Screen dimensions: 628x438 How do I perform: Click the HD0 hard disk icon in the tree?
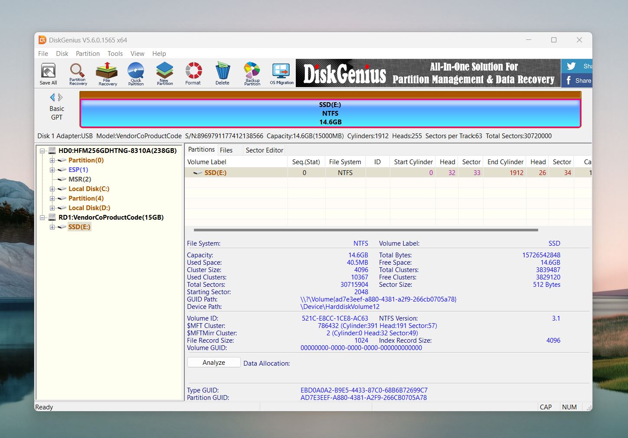(52, 150)
